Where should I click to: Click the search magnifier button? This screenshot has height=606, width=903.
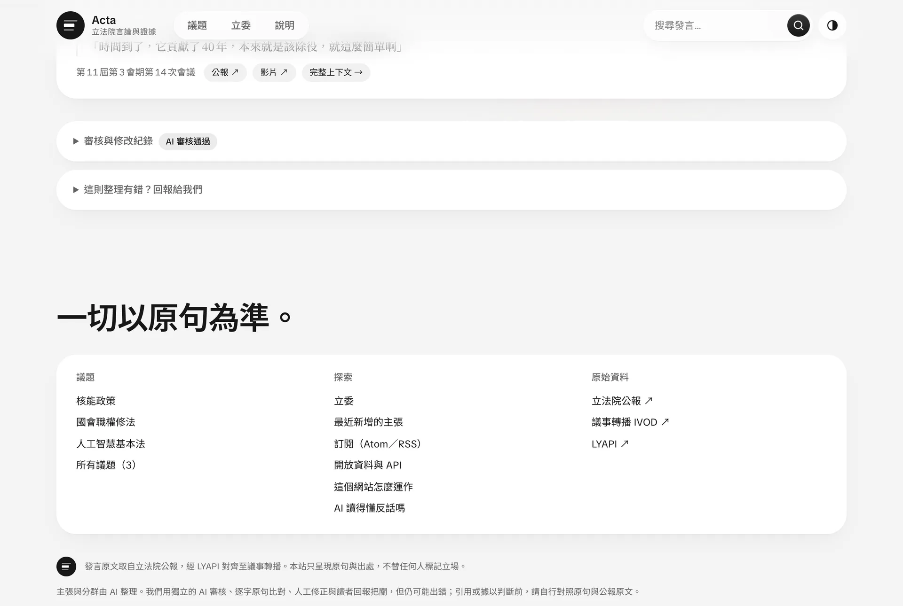coord(798,25)
